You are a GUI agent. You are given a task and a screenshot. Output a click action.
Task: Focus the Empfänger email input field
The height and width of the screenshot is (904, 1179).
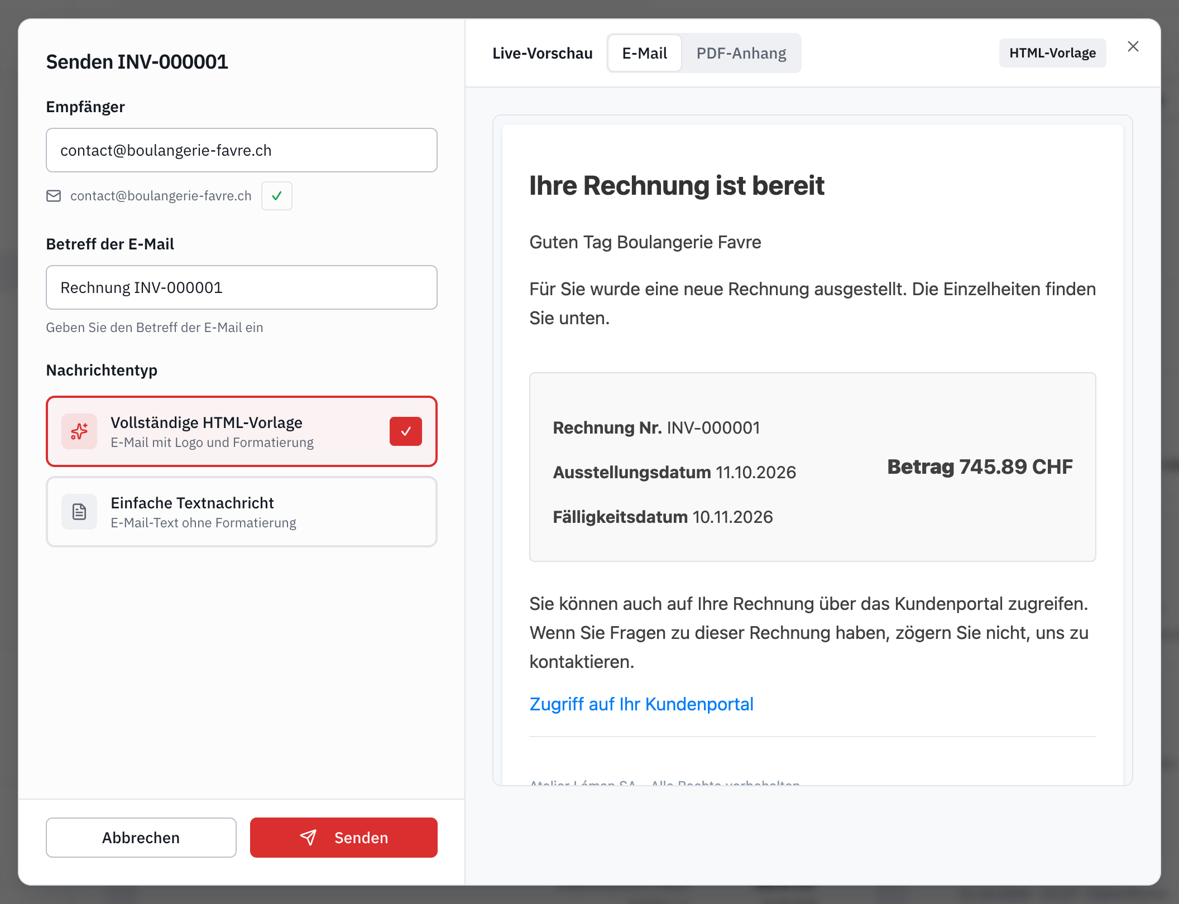[242, 150]
